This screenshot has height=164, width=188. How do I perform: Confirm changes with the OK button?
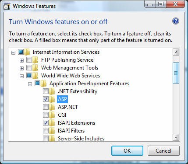click(127, 150)
